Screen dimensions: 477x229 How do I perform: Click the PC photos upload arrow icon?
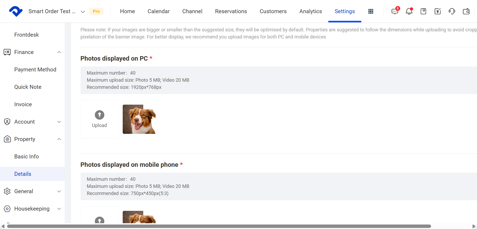[x=100, y=115]
